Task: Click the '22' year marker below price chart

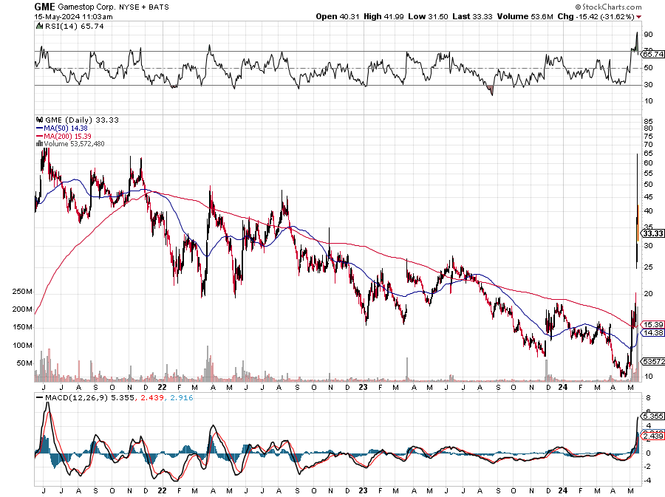Action: [x=162, y=387]
